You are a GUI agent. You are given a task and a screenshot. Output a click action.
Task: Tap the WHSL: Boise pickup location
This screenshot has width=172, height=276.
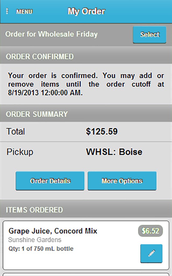[114, 152]
